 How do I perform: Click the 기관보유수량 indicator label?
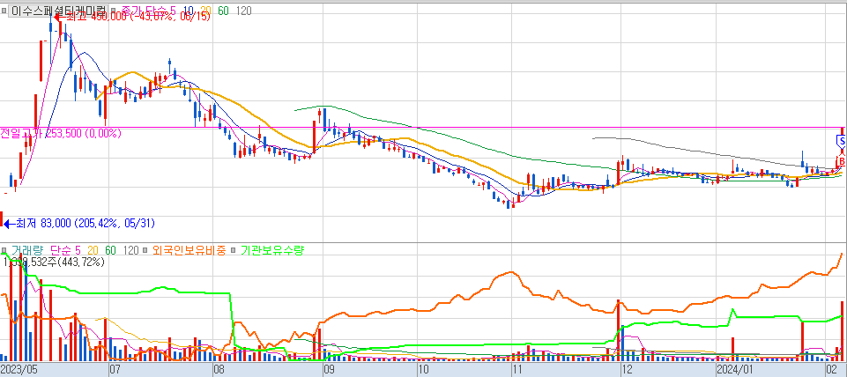click(272, 250)
